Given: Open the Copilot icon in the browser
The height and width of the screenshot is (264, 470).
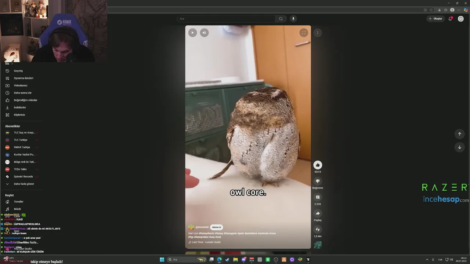Looking at the screenshot, I should (x=466, y=10).
